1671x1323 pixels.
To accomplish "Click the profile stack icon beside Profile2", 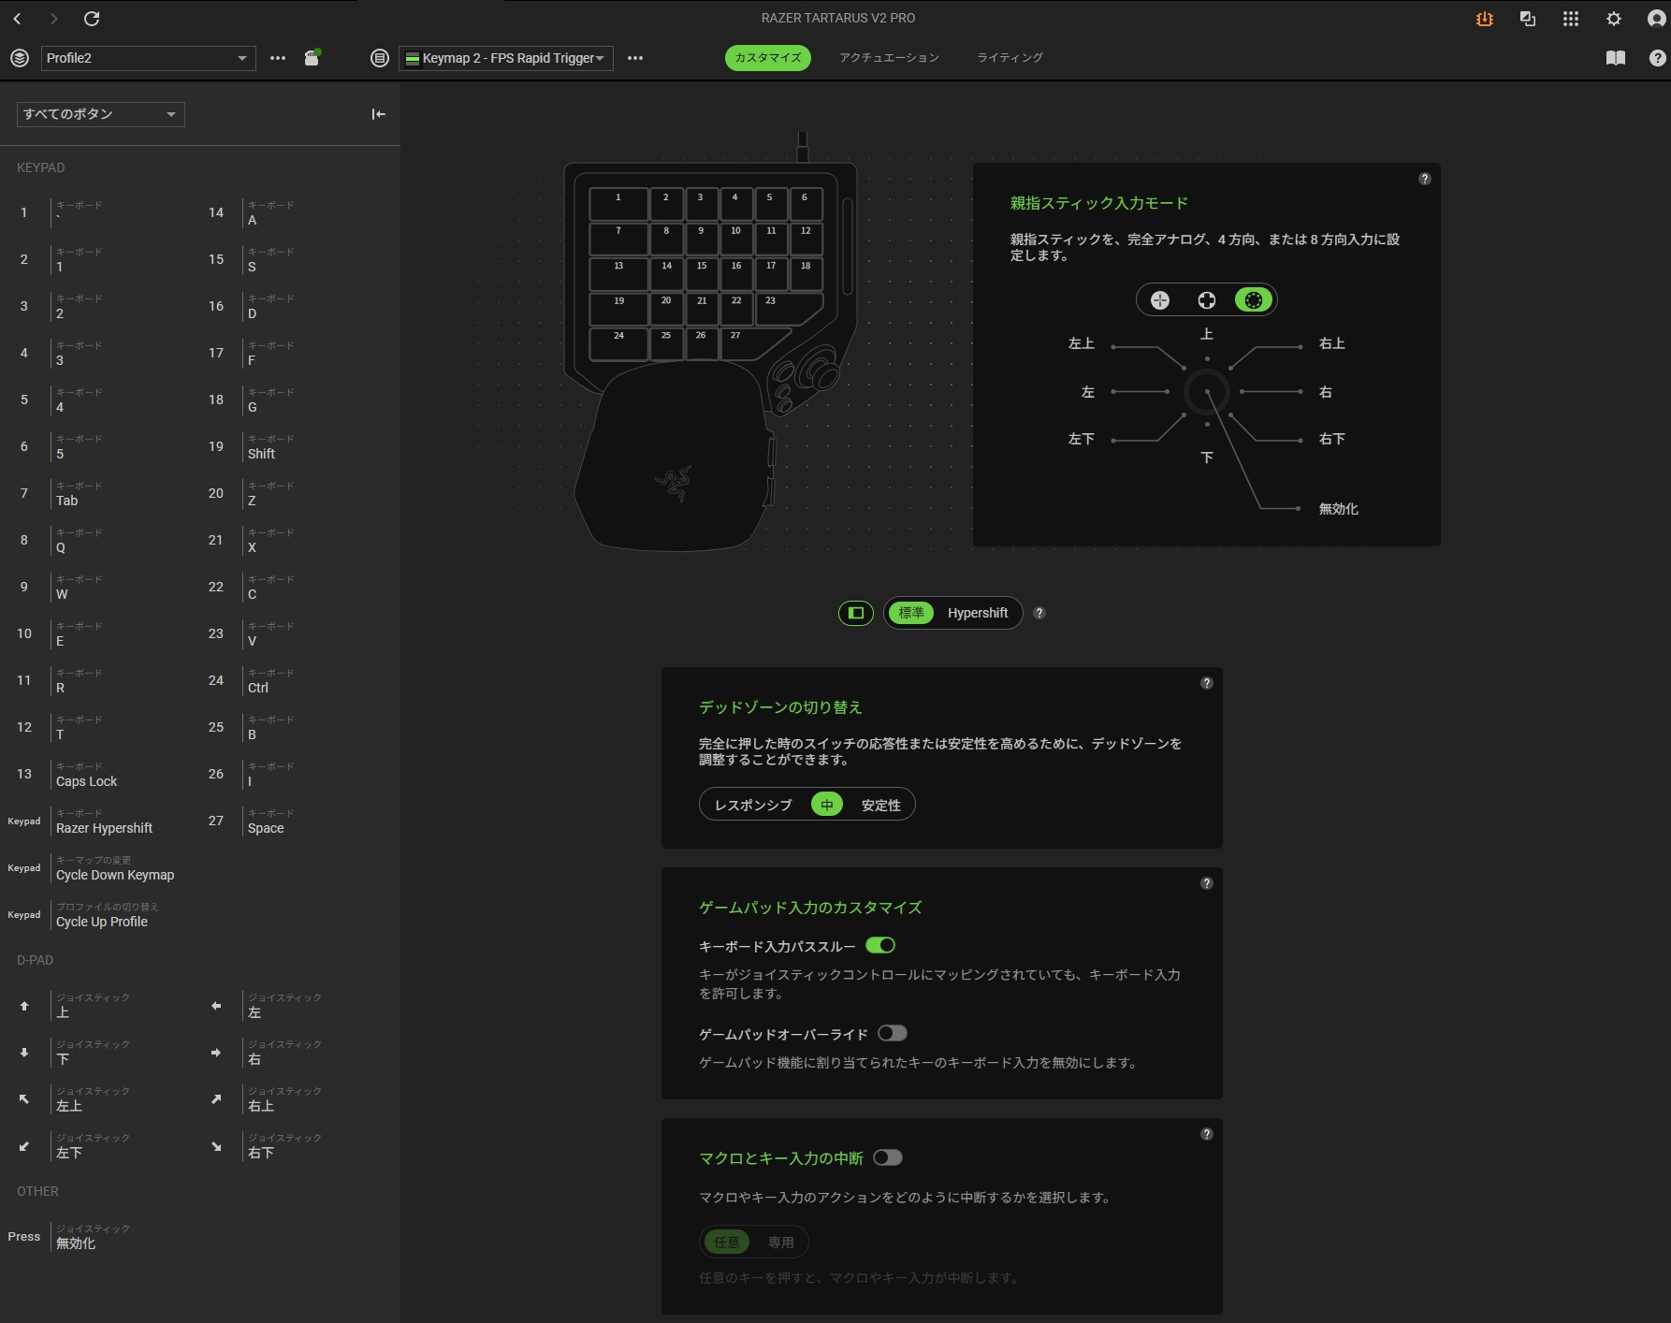I will (x=20, y=58).
